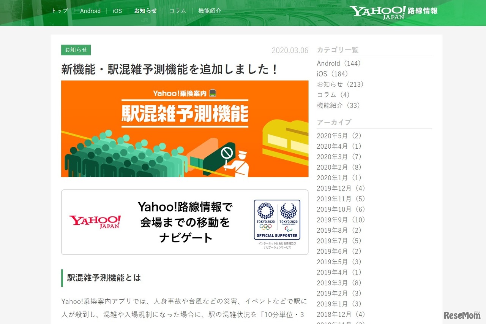Open the トップ navigation item

tap(60, 11)
